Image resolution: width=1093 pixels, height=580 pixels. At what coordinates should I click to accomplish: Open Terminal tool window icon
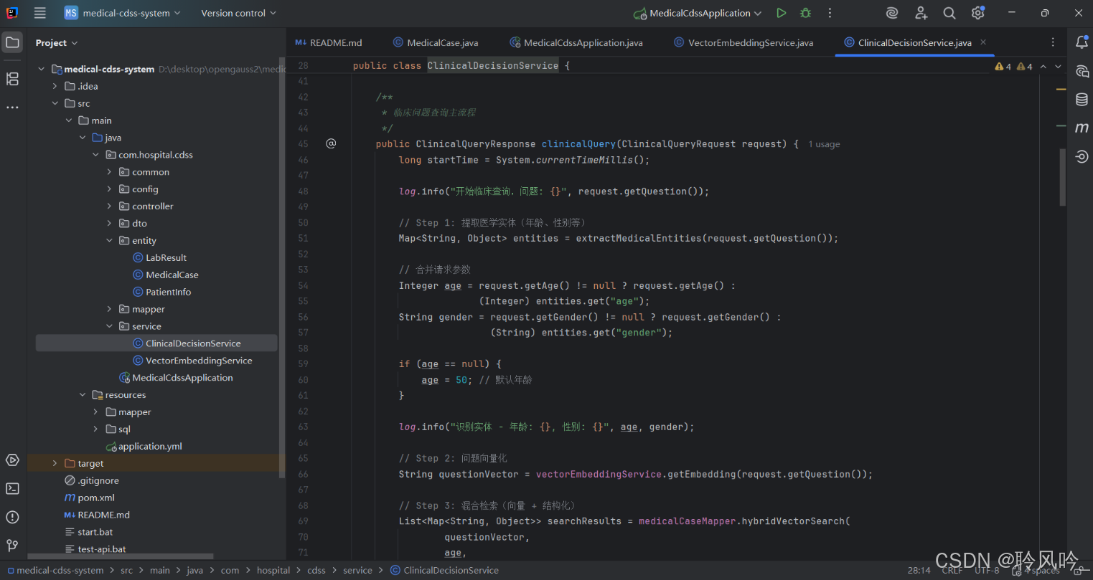coord(12,488)
